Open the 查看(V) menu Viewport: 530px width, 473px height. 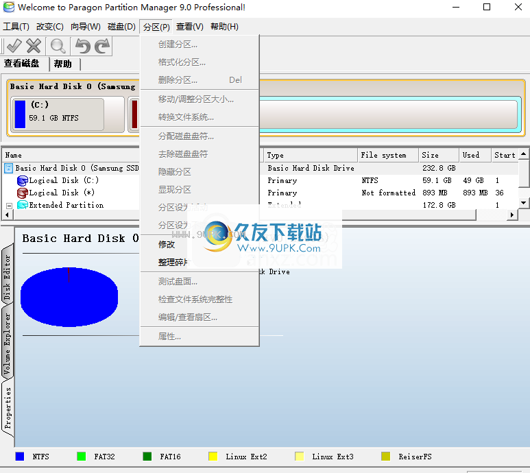click(190, 26)
